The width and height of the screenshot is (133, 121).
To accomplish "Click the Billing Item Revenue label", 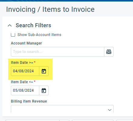I will pyautogui.click(x=29, y=101).
